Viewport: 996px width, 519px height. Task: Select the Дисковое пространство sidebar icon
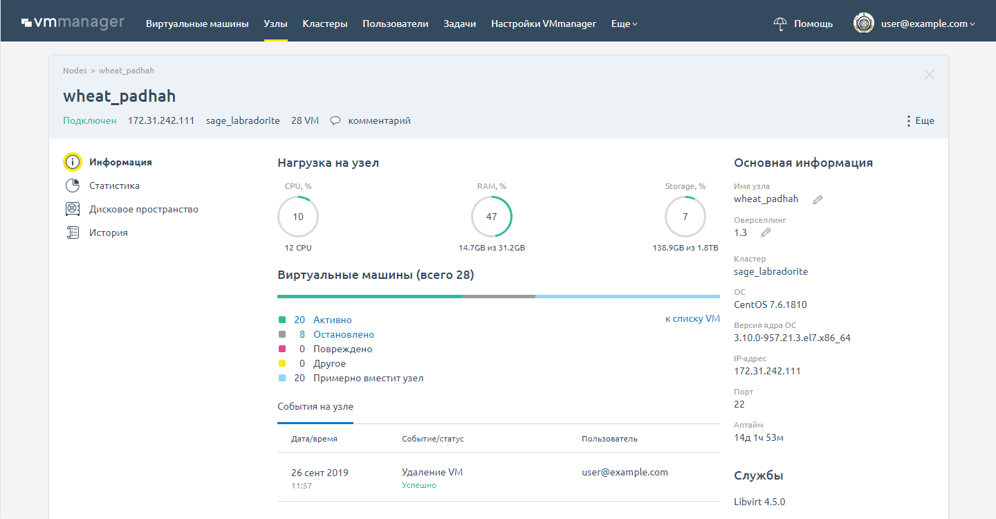73,208
